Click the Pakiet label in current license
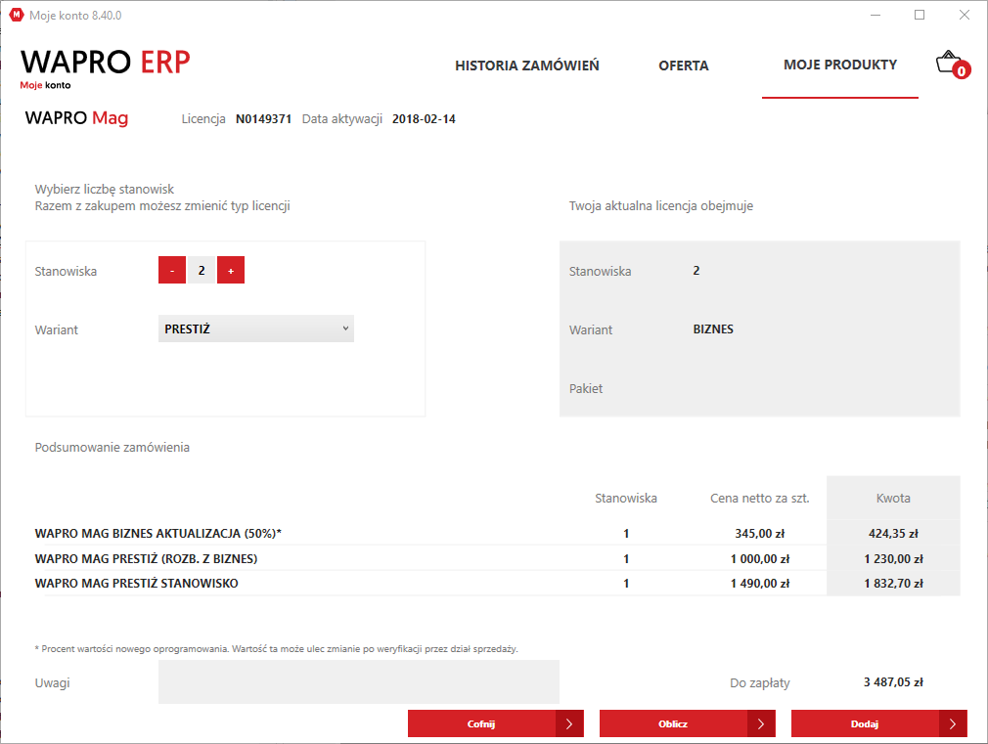This screenshot has width=988, height=744. (x=585, y=389)
